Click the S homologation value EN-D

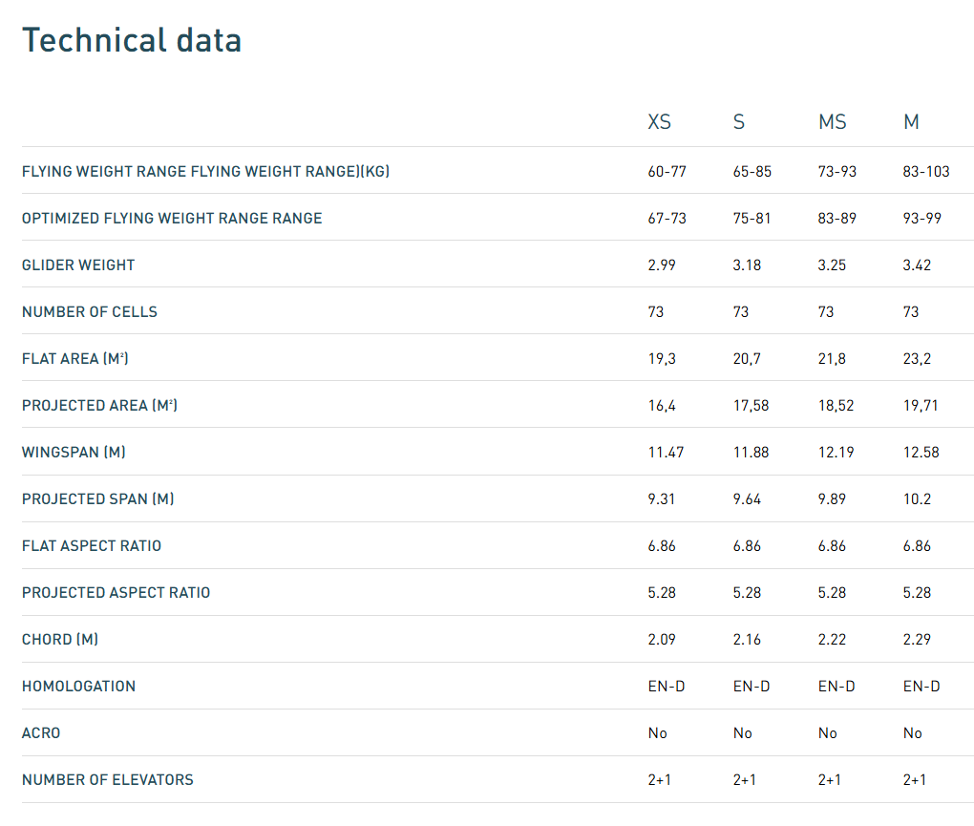pyautogui.click(x=752, y=687)
